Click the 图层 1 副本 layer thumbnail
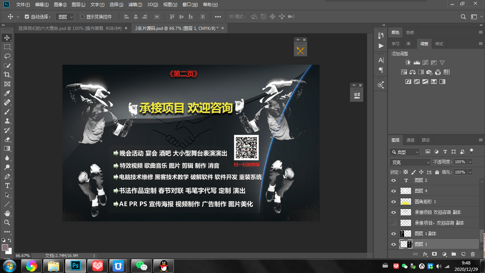The height and width of the screenshot is (273, 485). pyautogui.click(x=405, y=234)
